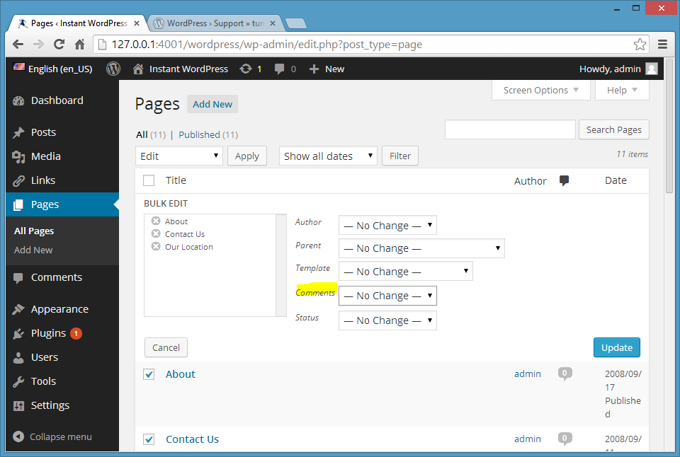Click the comments column header icon
This screenshot has width=680, height=457.
tap(565, 180)
